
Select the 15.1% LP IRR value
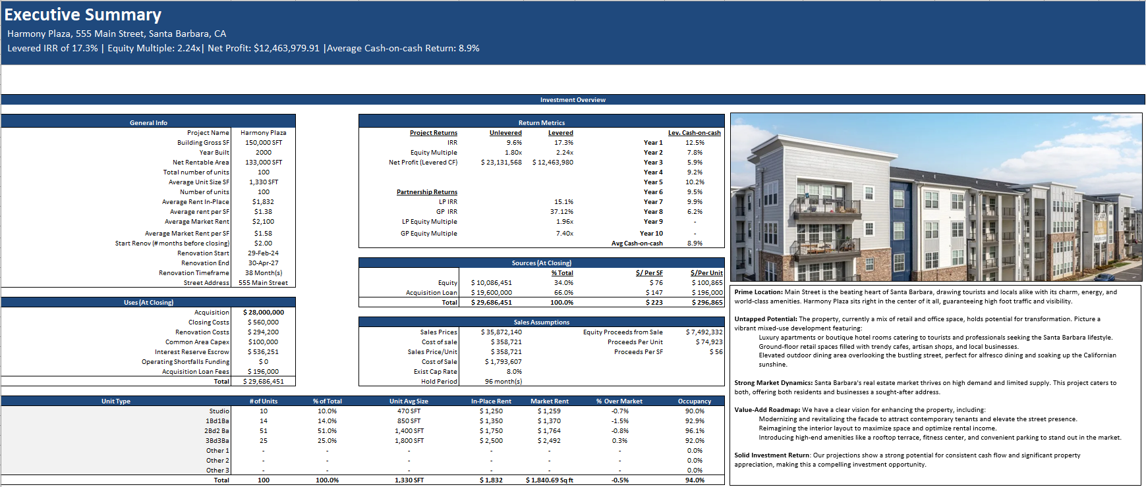pos(563,202)
